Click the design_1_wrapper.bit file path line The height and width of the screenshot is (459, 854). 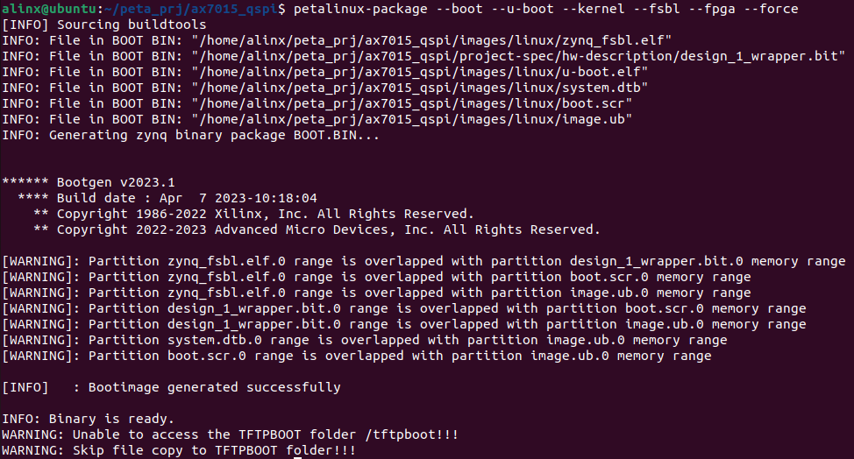tap(423, 56)
